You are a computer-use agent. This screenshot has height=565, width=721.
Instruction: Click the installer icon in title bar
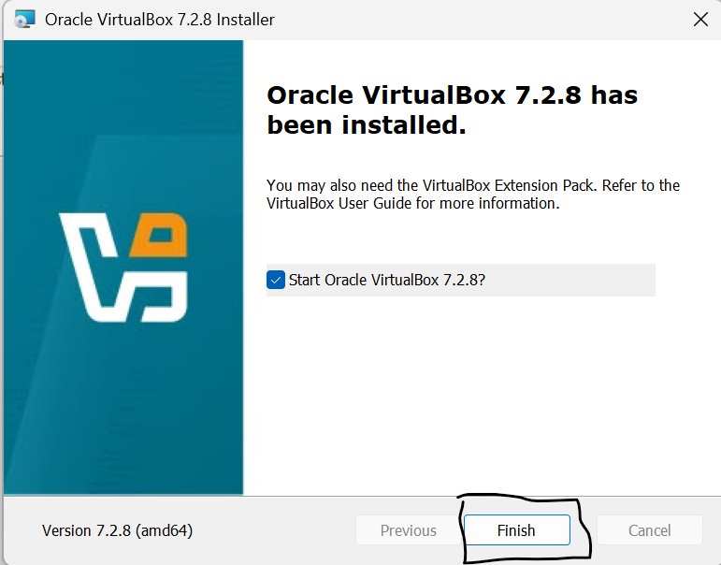24,20
